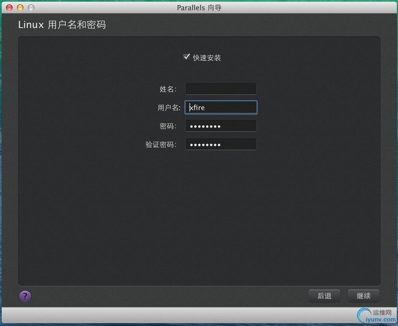Click the 验证密码: label
Screen dimensions: 398x326
[x=161, y=145]
